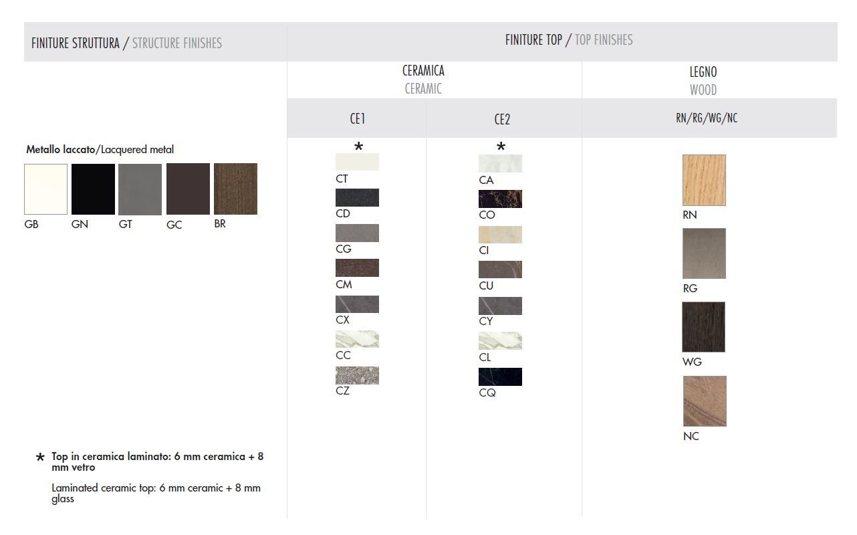Select the CT white ceramic swatch
This screenshot has height=535, width=857.
(357, 162)
